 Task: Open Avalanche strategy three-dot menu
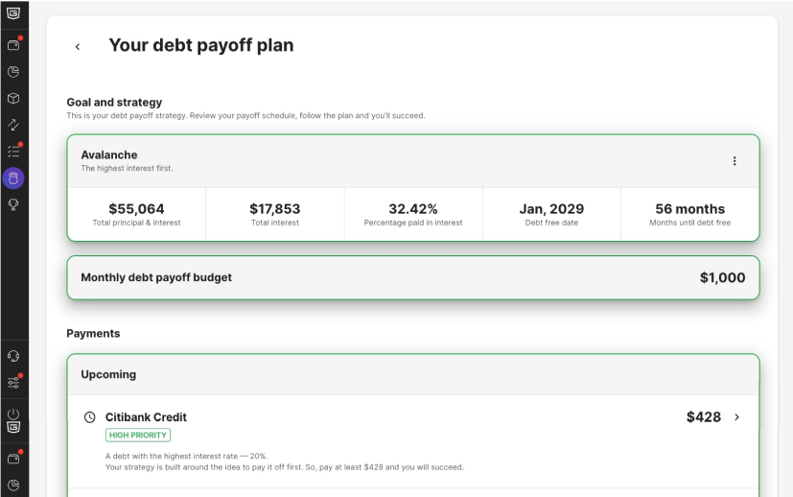(735, 161)
